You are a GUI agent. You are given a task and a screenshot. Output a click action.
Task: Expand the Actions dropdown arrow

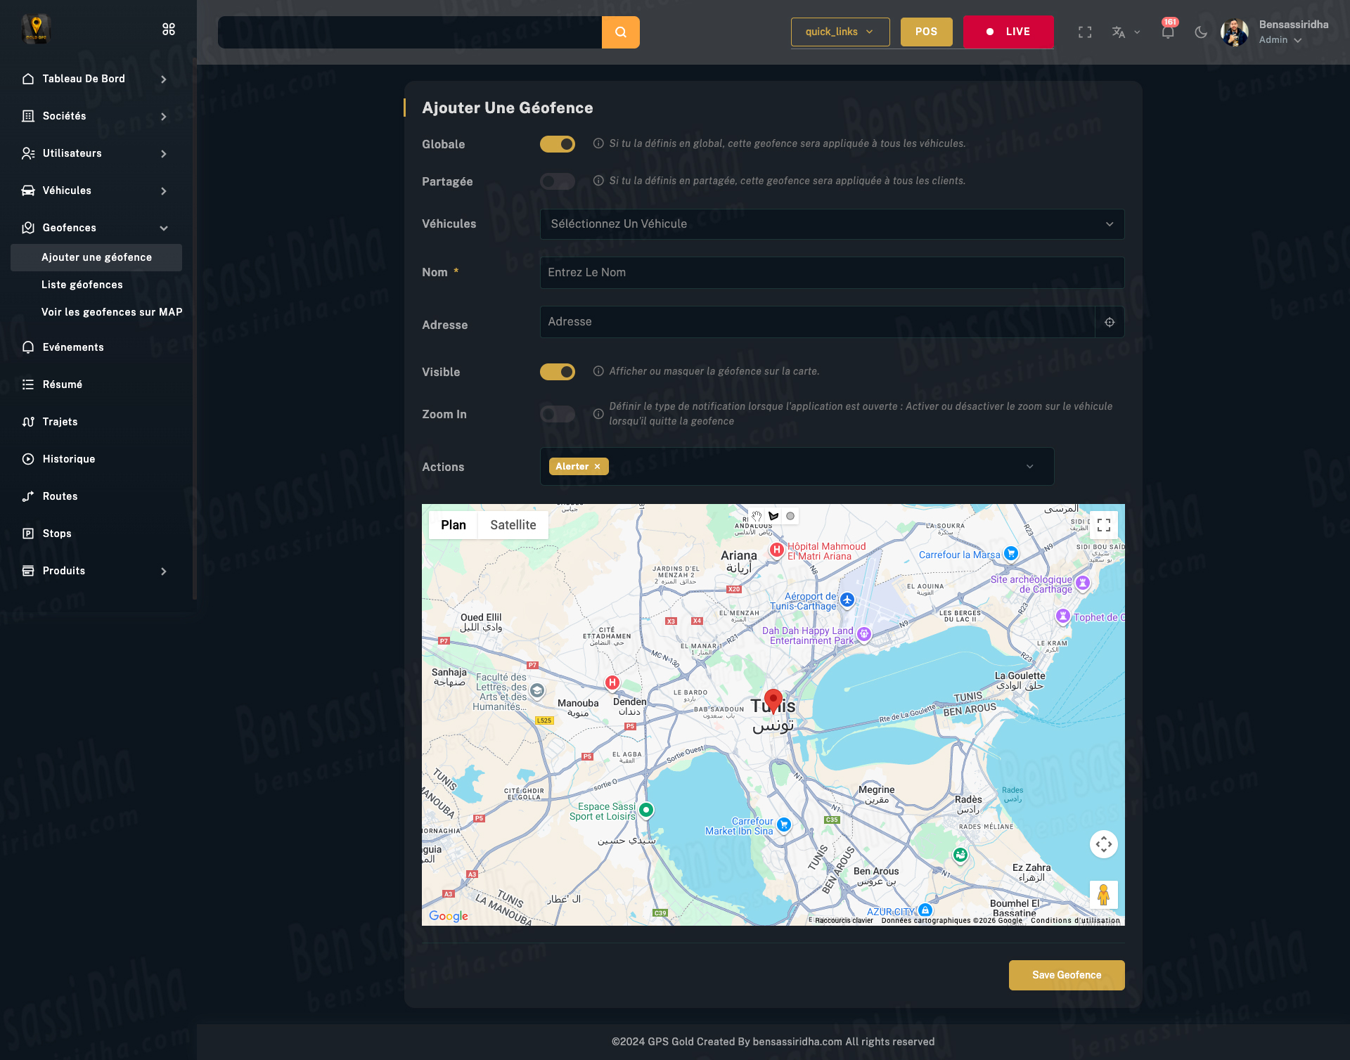pos(1029,467)
